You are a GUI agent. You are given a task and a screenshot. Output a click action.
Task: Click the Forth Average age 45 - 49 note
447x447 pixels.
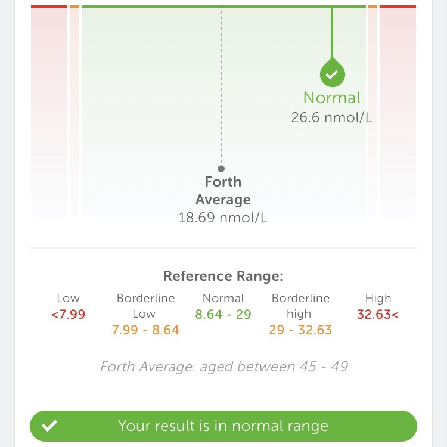[223, 366]
